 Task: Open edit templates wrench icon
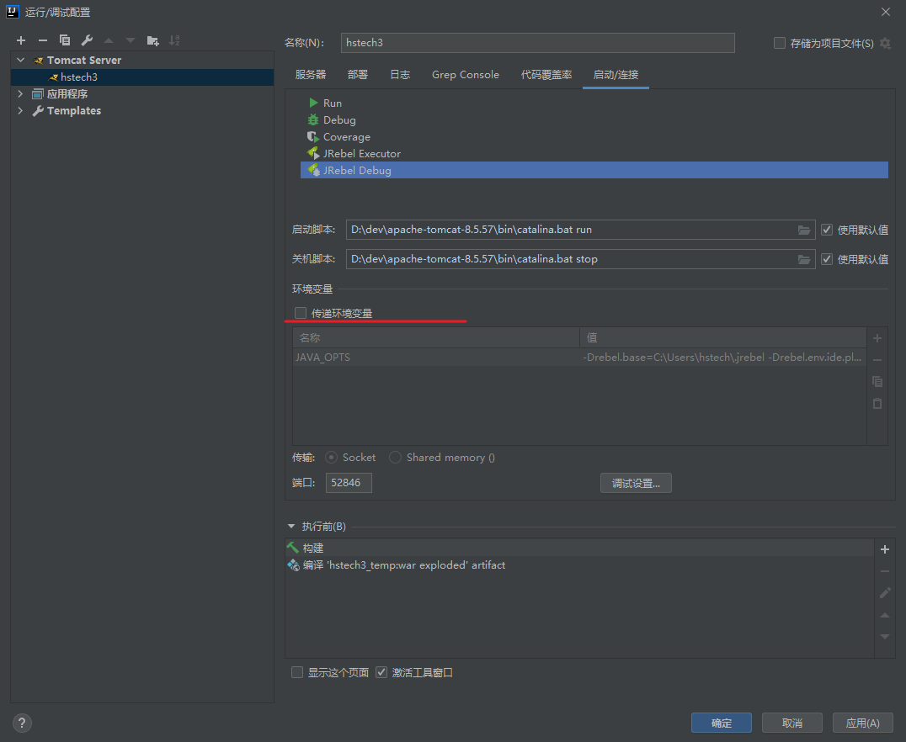point(87,40)
